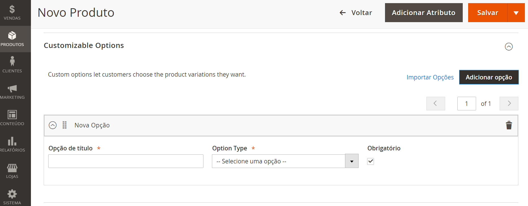This screenshot has height=206, width=528.
Task: Click the Voltar back link
Action: point(356,13)
